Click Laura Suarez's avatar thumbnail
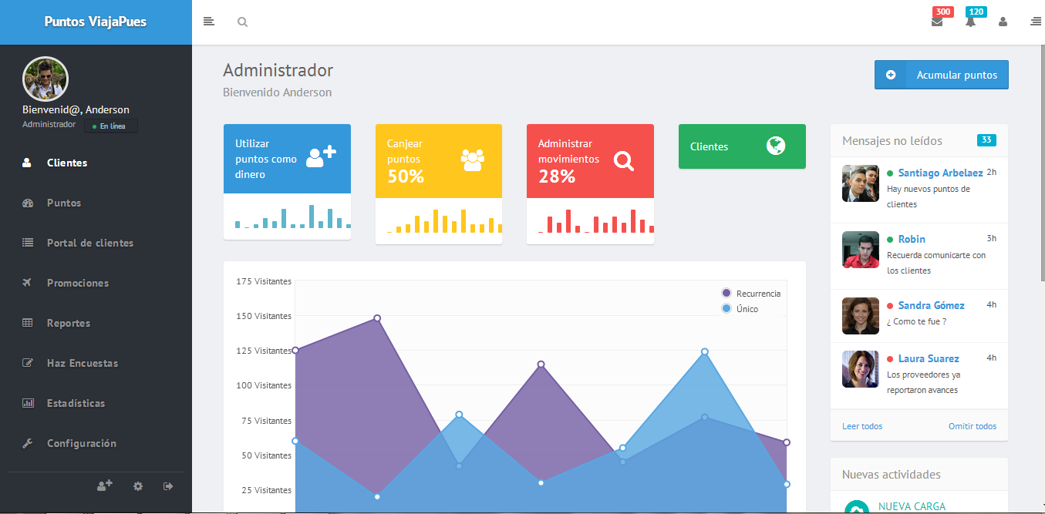The image size is (1045, 514). 861,369
